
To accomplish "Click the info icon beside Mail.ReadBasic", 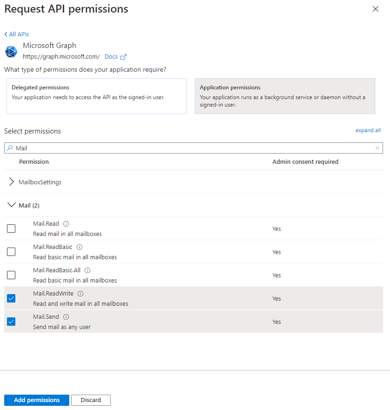I will click(79, 247).
